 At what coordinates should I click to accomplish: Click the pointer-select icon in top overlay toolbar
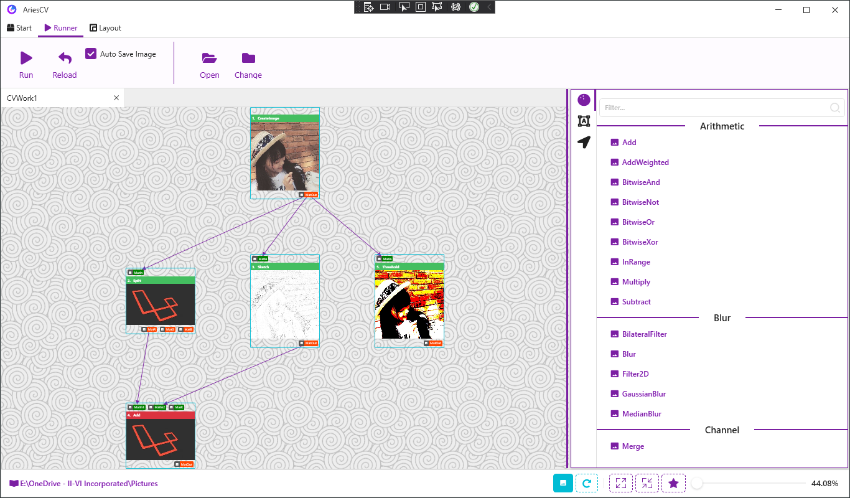(404, 7)
